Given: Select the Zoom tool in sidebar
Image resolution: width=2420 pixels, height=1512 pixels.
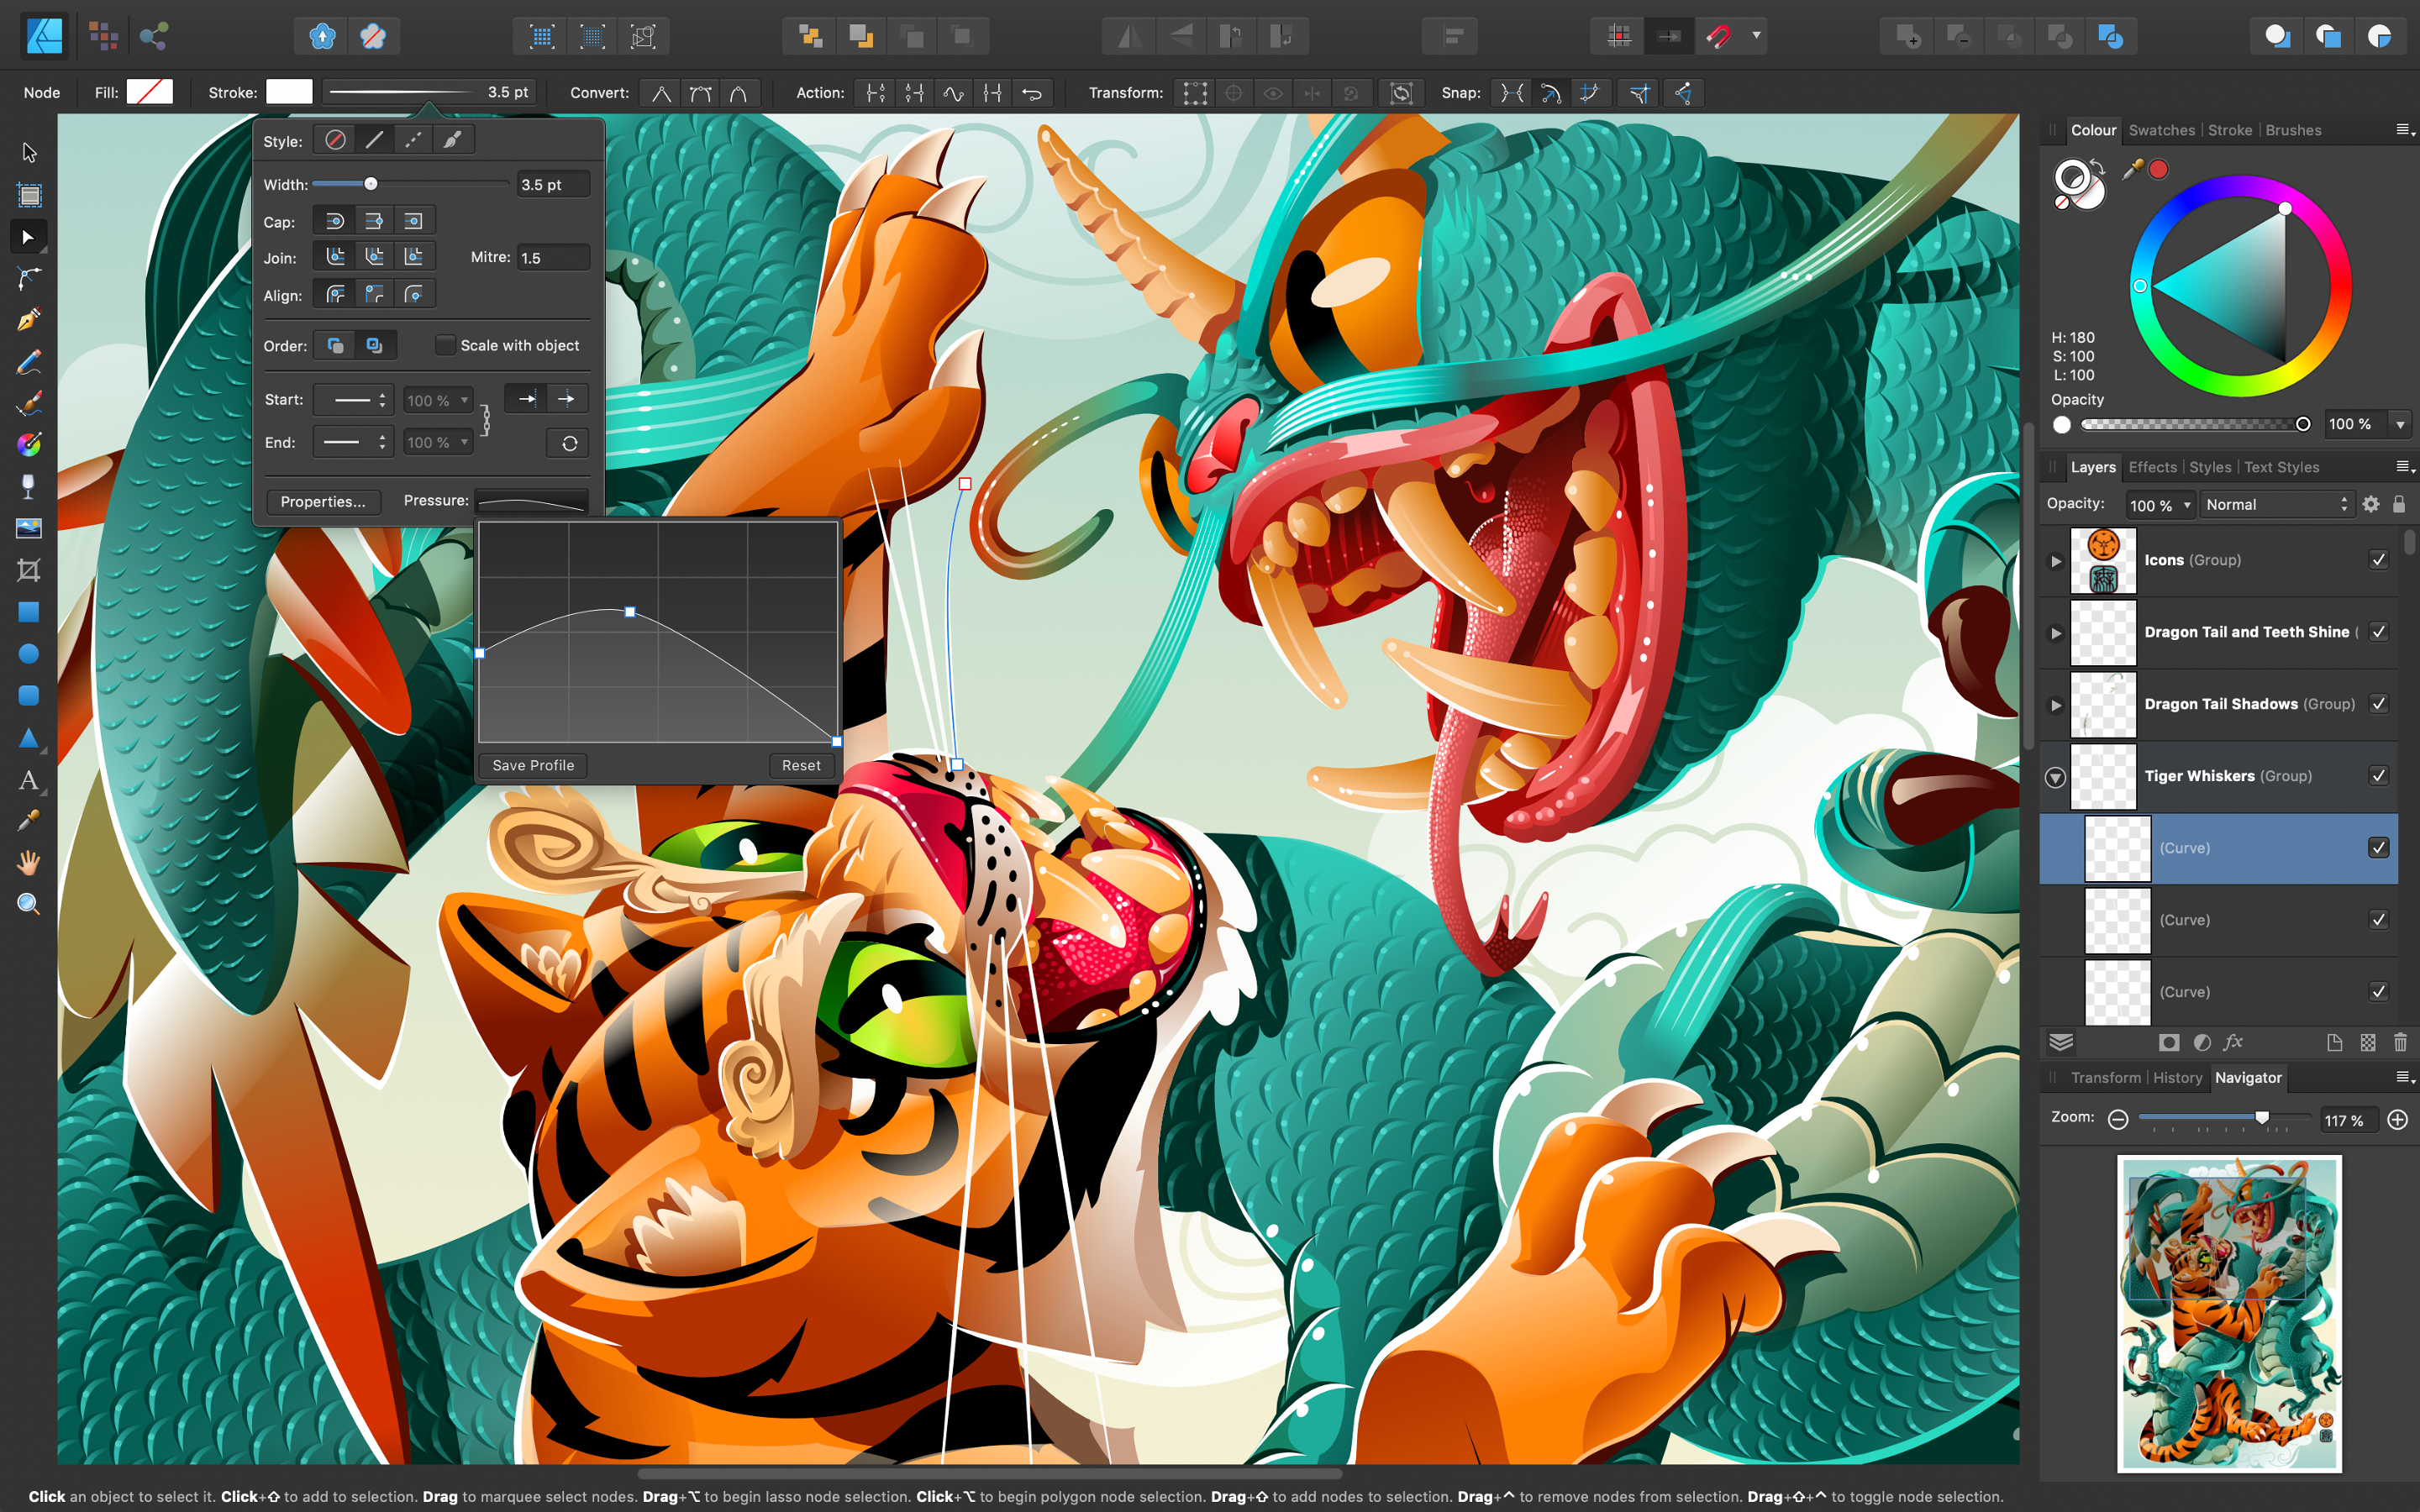Looking at the screenshot, I should pyautogui.click(x=28, y=902).
